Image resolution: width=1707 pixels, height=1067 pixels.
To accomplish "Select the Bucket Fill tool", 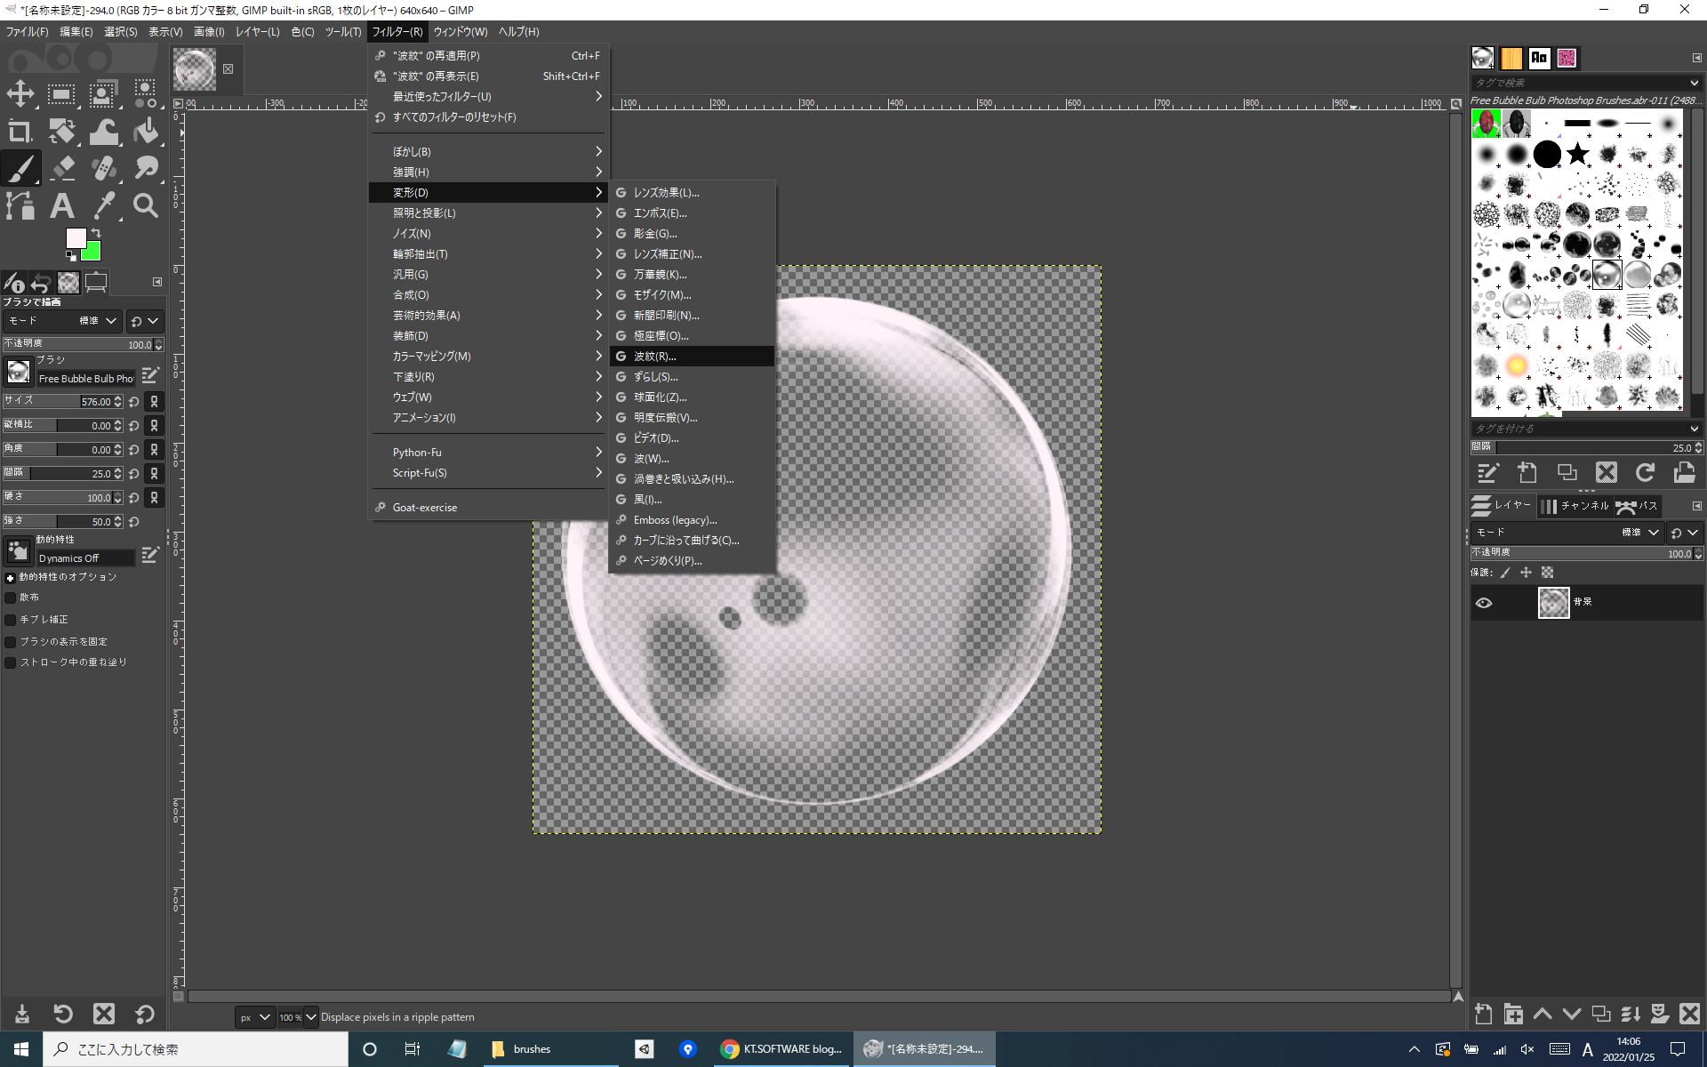I will pos(146,132).
